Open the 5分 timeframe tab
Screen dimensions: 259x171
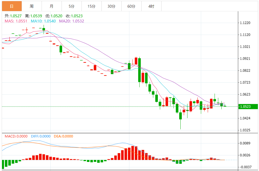coord(72,6)
